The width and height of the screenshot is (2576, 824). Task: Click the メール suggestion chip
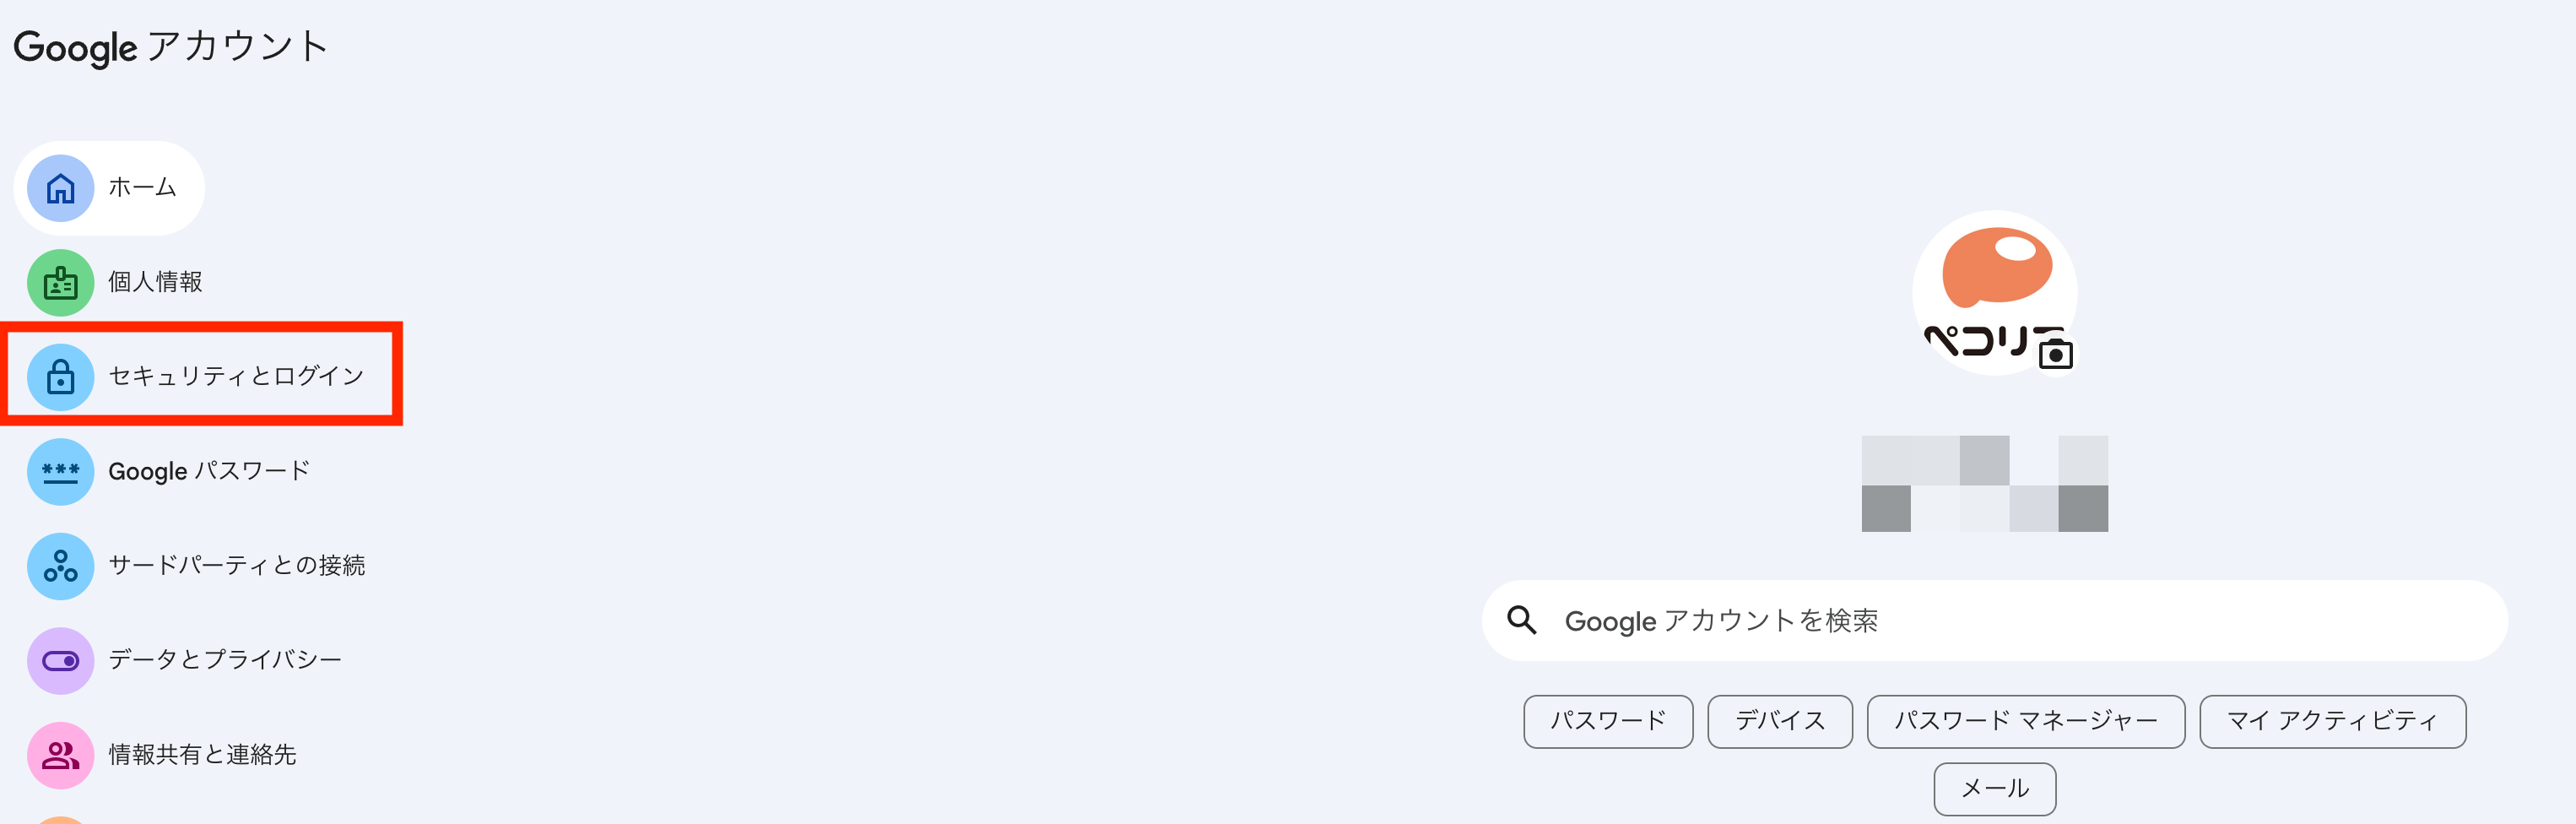tap(1994, 789)
